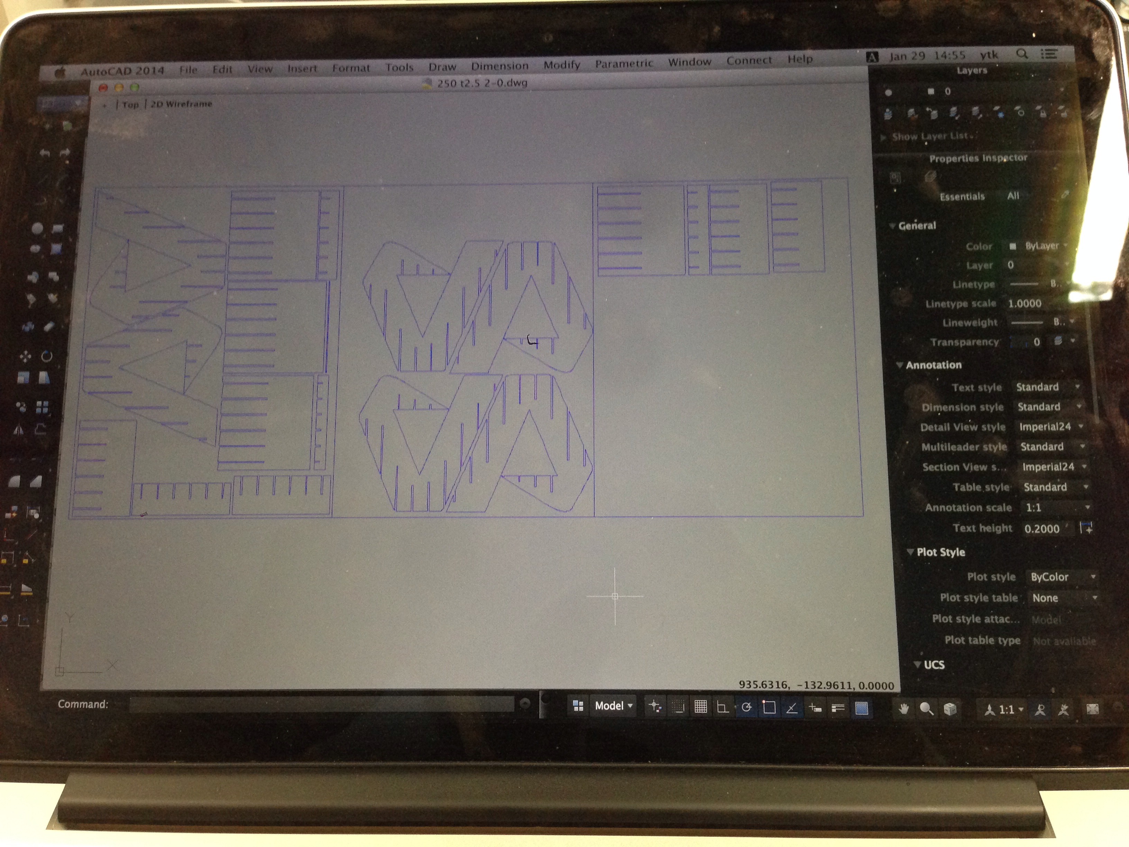Image resolution: width=1129 pixels, height=847 pixels.
Task: Click the Top view label
Action: point(130,104)
